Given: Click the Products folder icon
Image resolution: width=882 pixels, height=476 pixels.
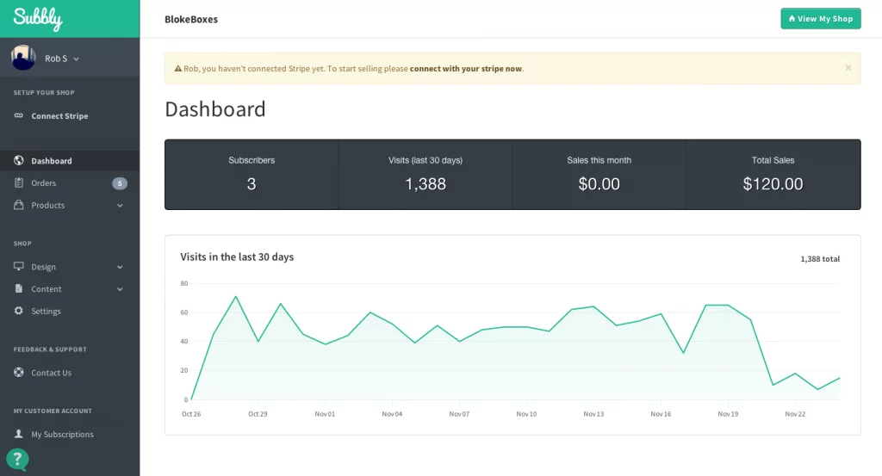Looking at the screenshot, I should point(19,206).
